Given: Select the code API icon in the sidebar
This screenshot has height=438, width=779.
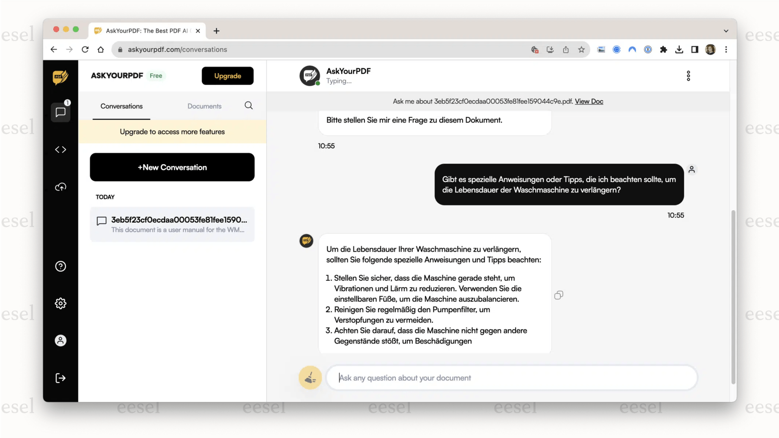Looking at the screenshot, I should coord(61,149).
